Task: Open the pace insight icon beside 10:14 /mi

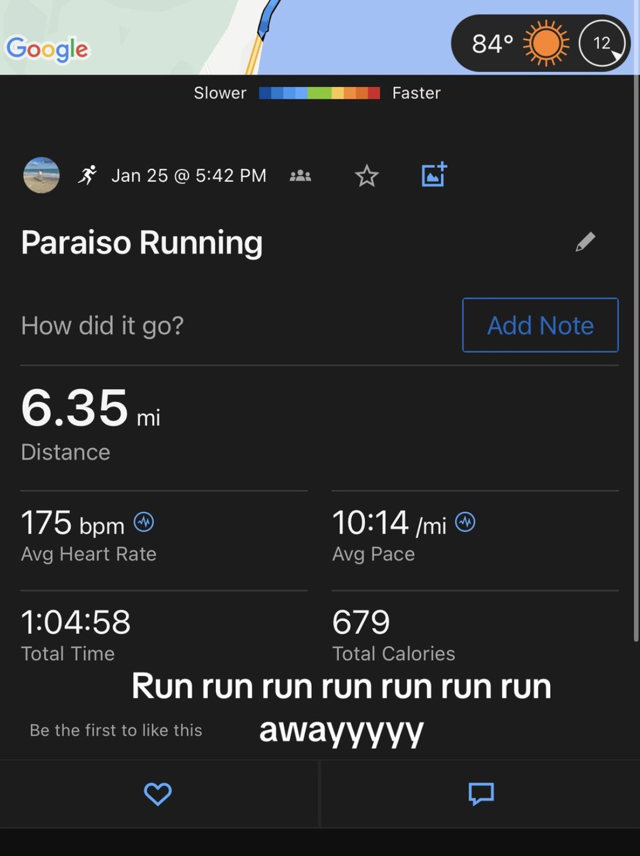Action: (x=465, y=522)
